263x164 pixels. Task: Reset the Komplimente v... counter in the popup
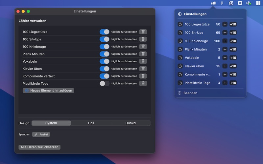[x=180, y=74]
